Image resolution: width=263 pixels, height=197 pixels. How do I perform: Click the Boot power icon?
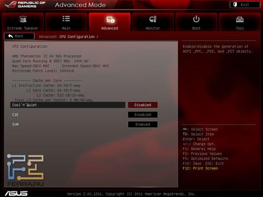point(196,19)
